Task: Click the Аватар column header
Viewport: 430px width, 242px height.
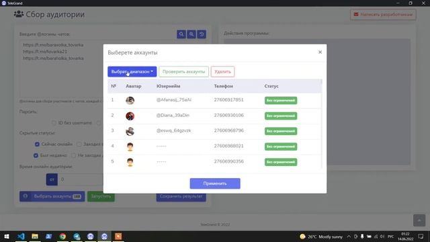Action: point(134,86)
